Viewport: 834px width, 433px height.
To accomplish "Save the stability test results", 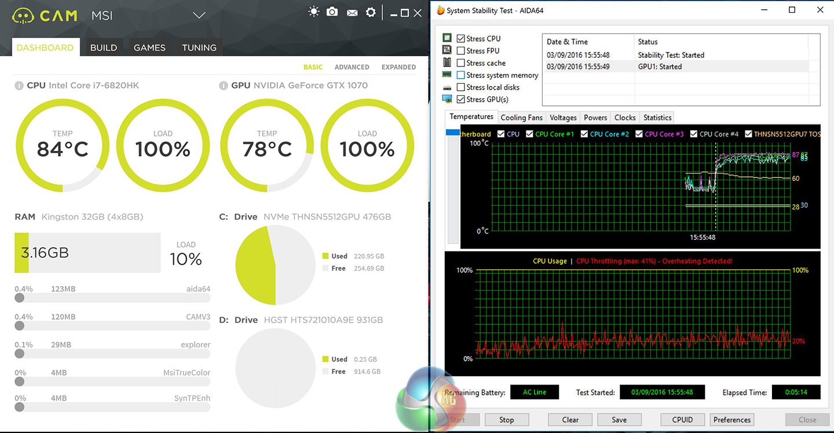I will click(619, 420).
